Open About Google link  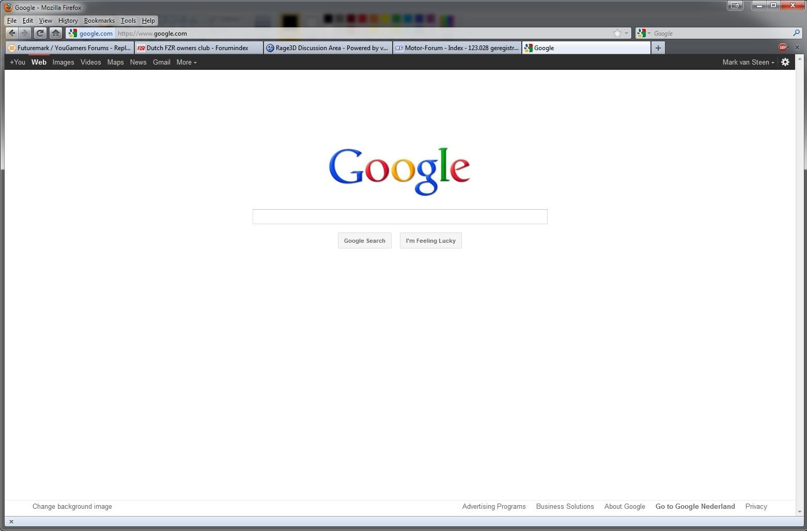click(625, 507)
